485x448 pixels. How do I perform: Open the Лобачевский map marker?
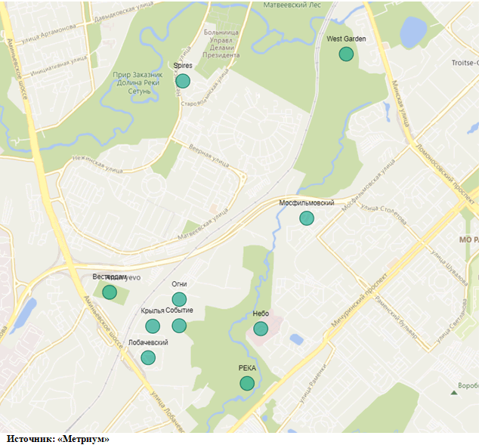point(148,357)
